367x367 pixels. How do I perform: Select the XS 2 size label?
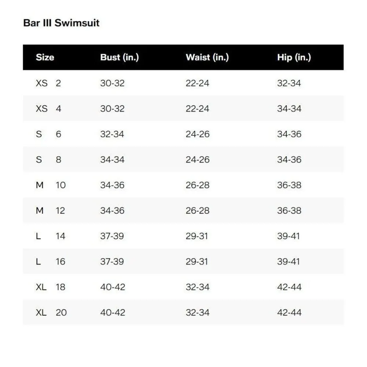(48, 83)
